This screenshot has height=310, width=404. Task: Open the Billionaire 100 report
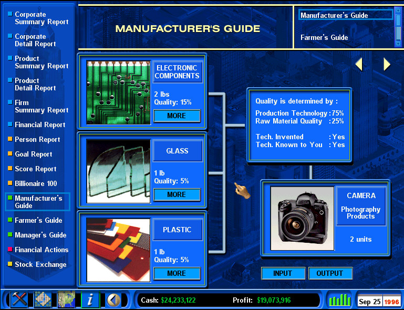click(36, 184)
